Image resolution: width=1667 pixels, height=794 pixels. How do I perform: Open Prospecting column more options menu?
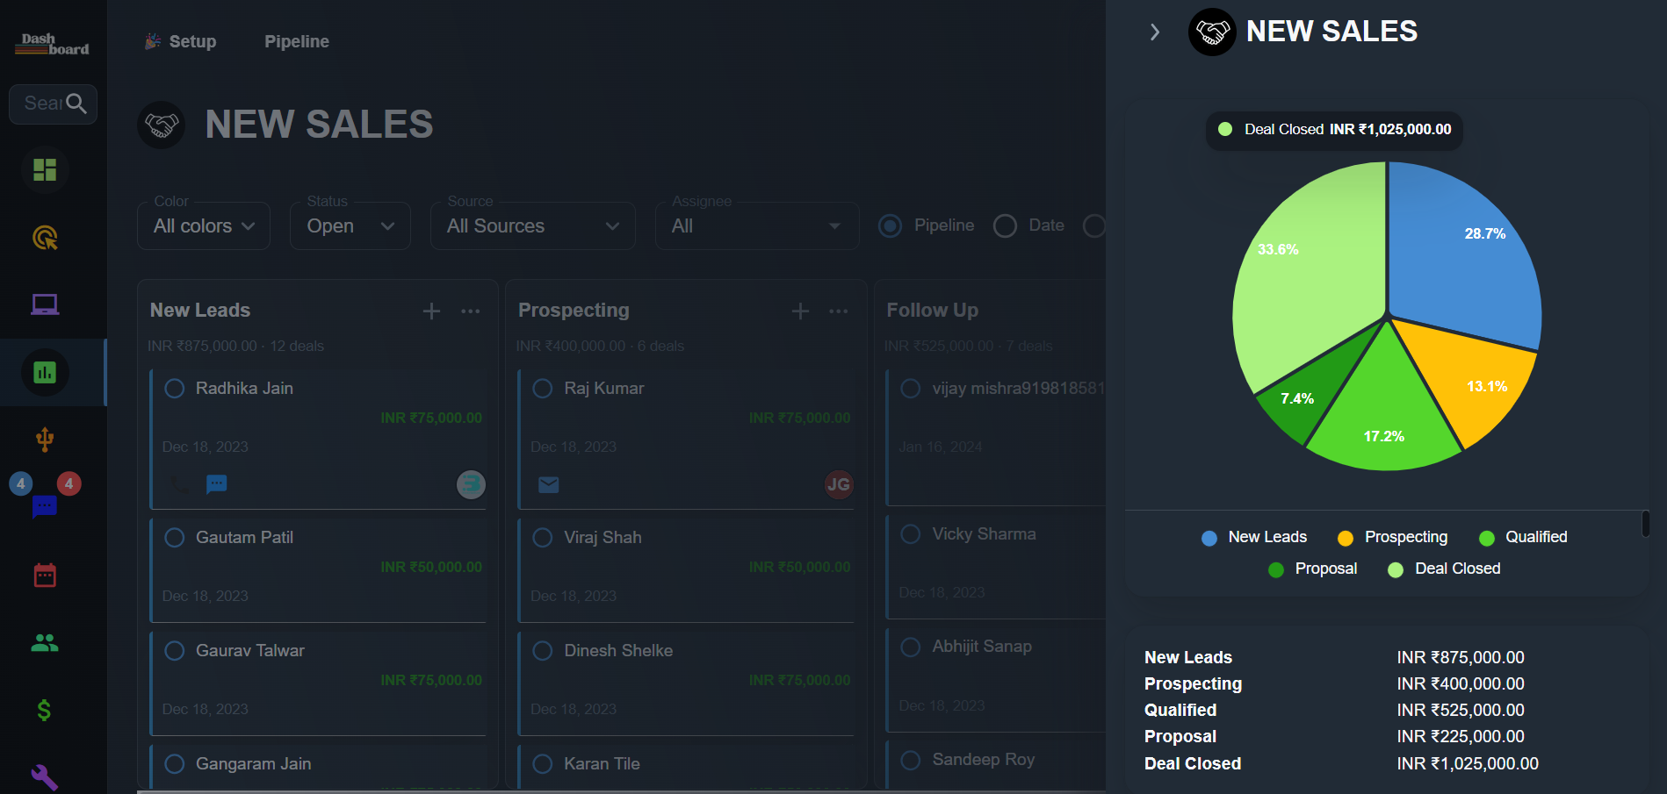tap(839, 311)
